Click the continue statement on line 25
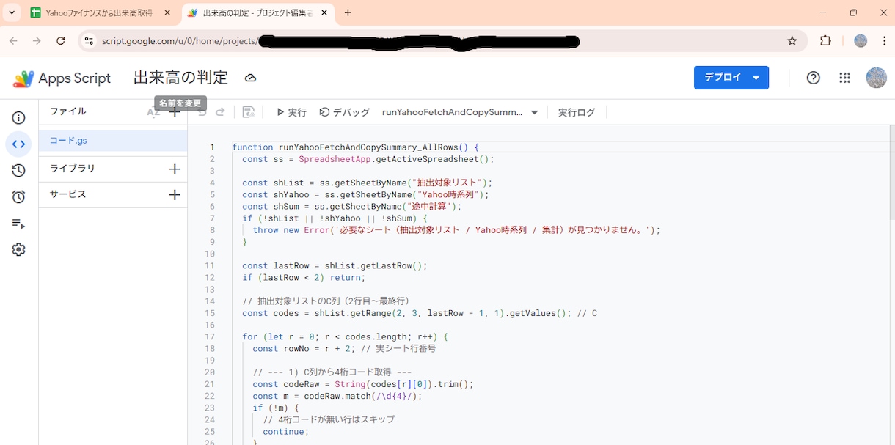895x445 pixels. (285, 431)
